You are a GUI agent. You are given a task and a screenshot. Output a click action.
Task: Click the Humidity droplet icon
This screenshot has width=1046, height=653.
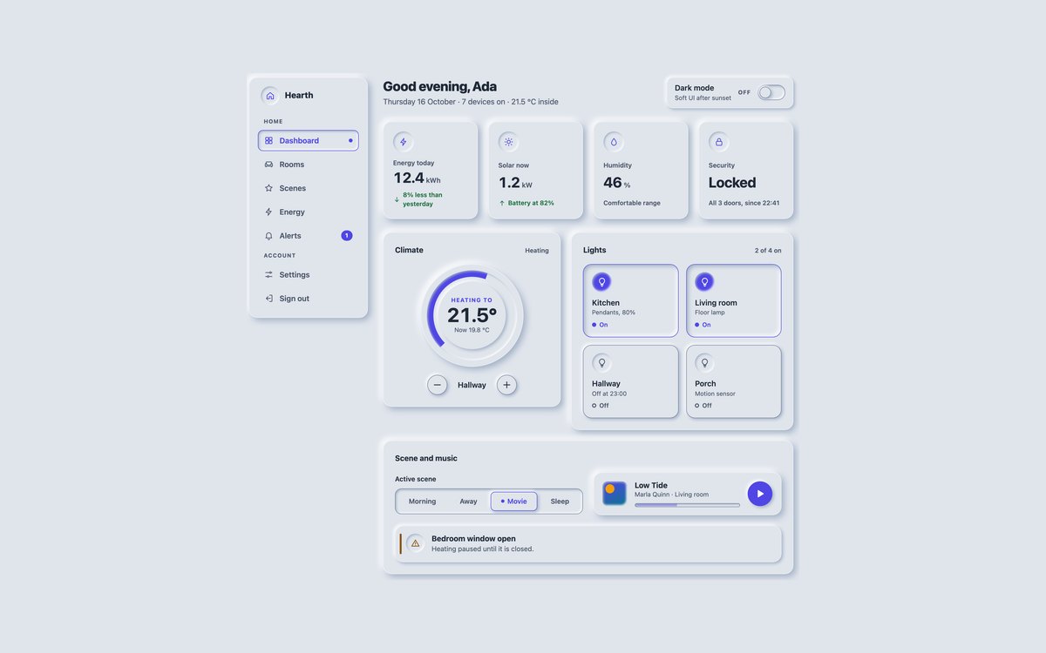point(613,142)
